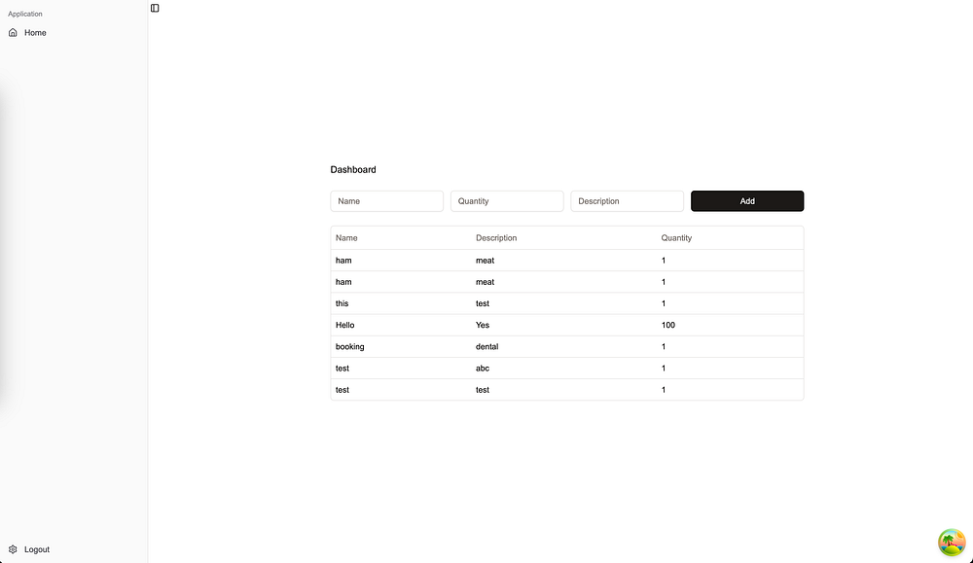Click the dental description cell

487,346
